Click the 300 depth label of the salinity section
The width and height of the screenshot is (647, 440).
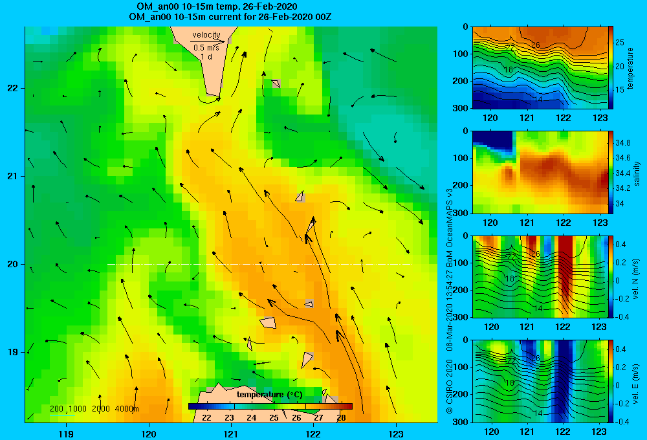(461, 213)
